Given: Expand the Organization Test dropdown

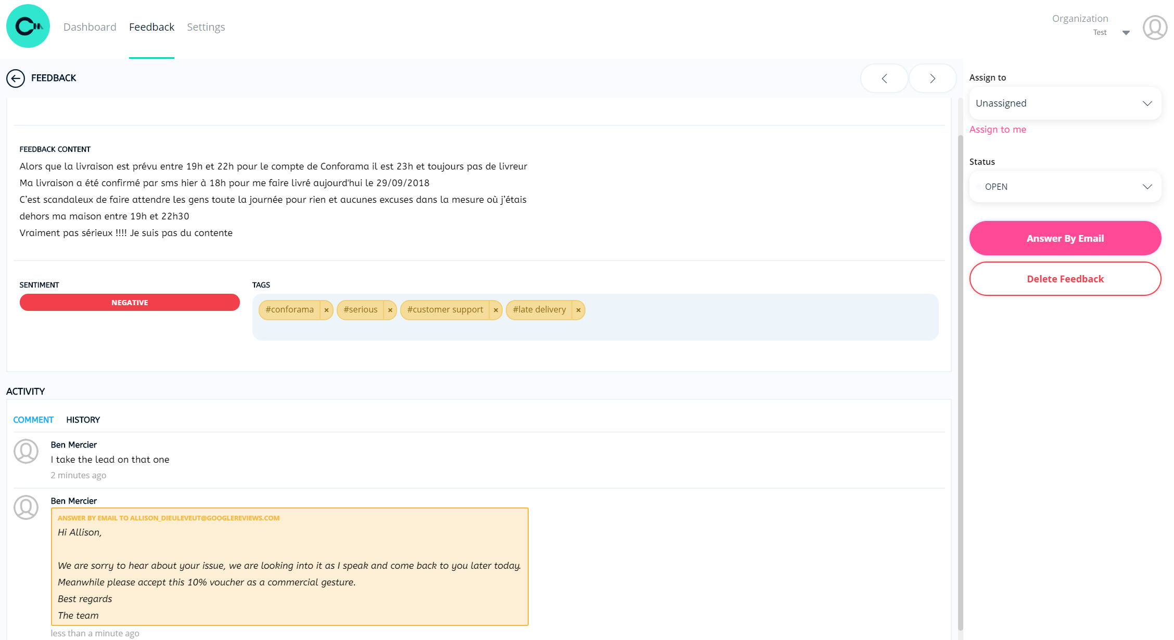Looking at the screenshot, I should tap(1126, 33).
